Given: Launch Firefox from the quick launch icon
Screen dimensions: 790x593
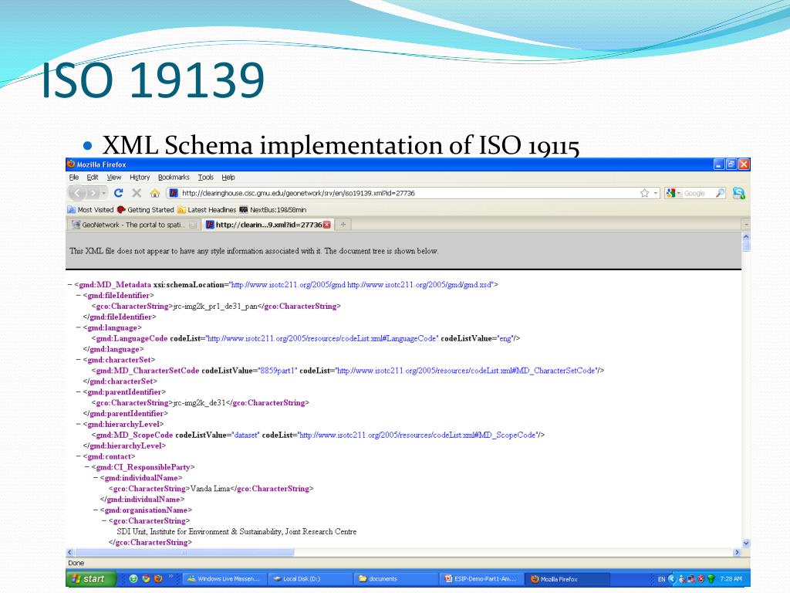Looking at the screenshot, I should (158, 579).
